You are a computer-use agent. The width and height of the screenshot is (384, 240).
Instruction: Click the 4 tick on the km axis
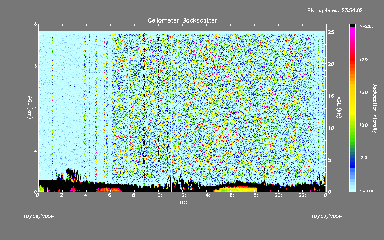pyautogui.click(x=36, y=108)
